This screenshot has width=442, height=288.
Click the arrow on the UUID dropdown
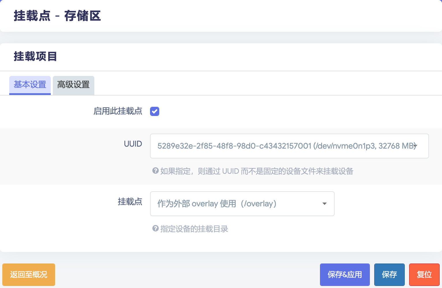[415, 146]
